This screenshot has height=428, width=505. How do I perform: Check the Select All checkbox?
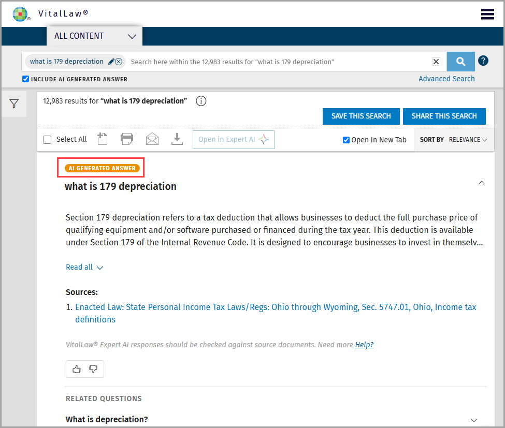(x=47, y=140)
